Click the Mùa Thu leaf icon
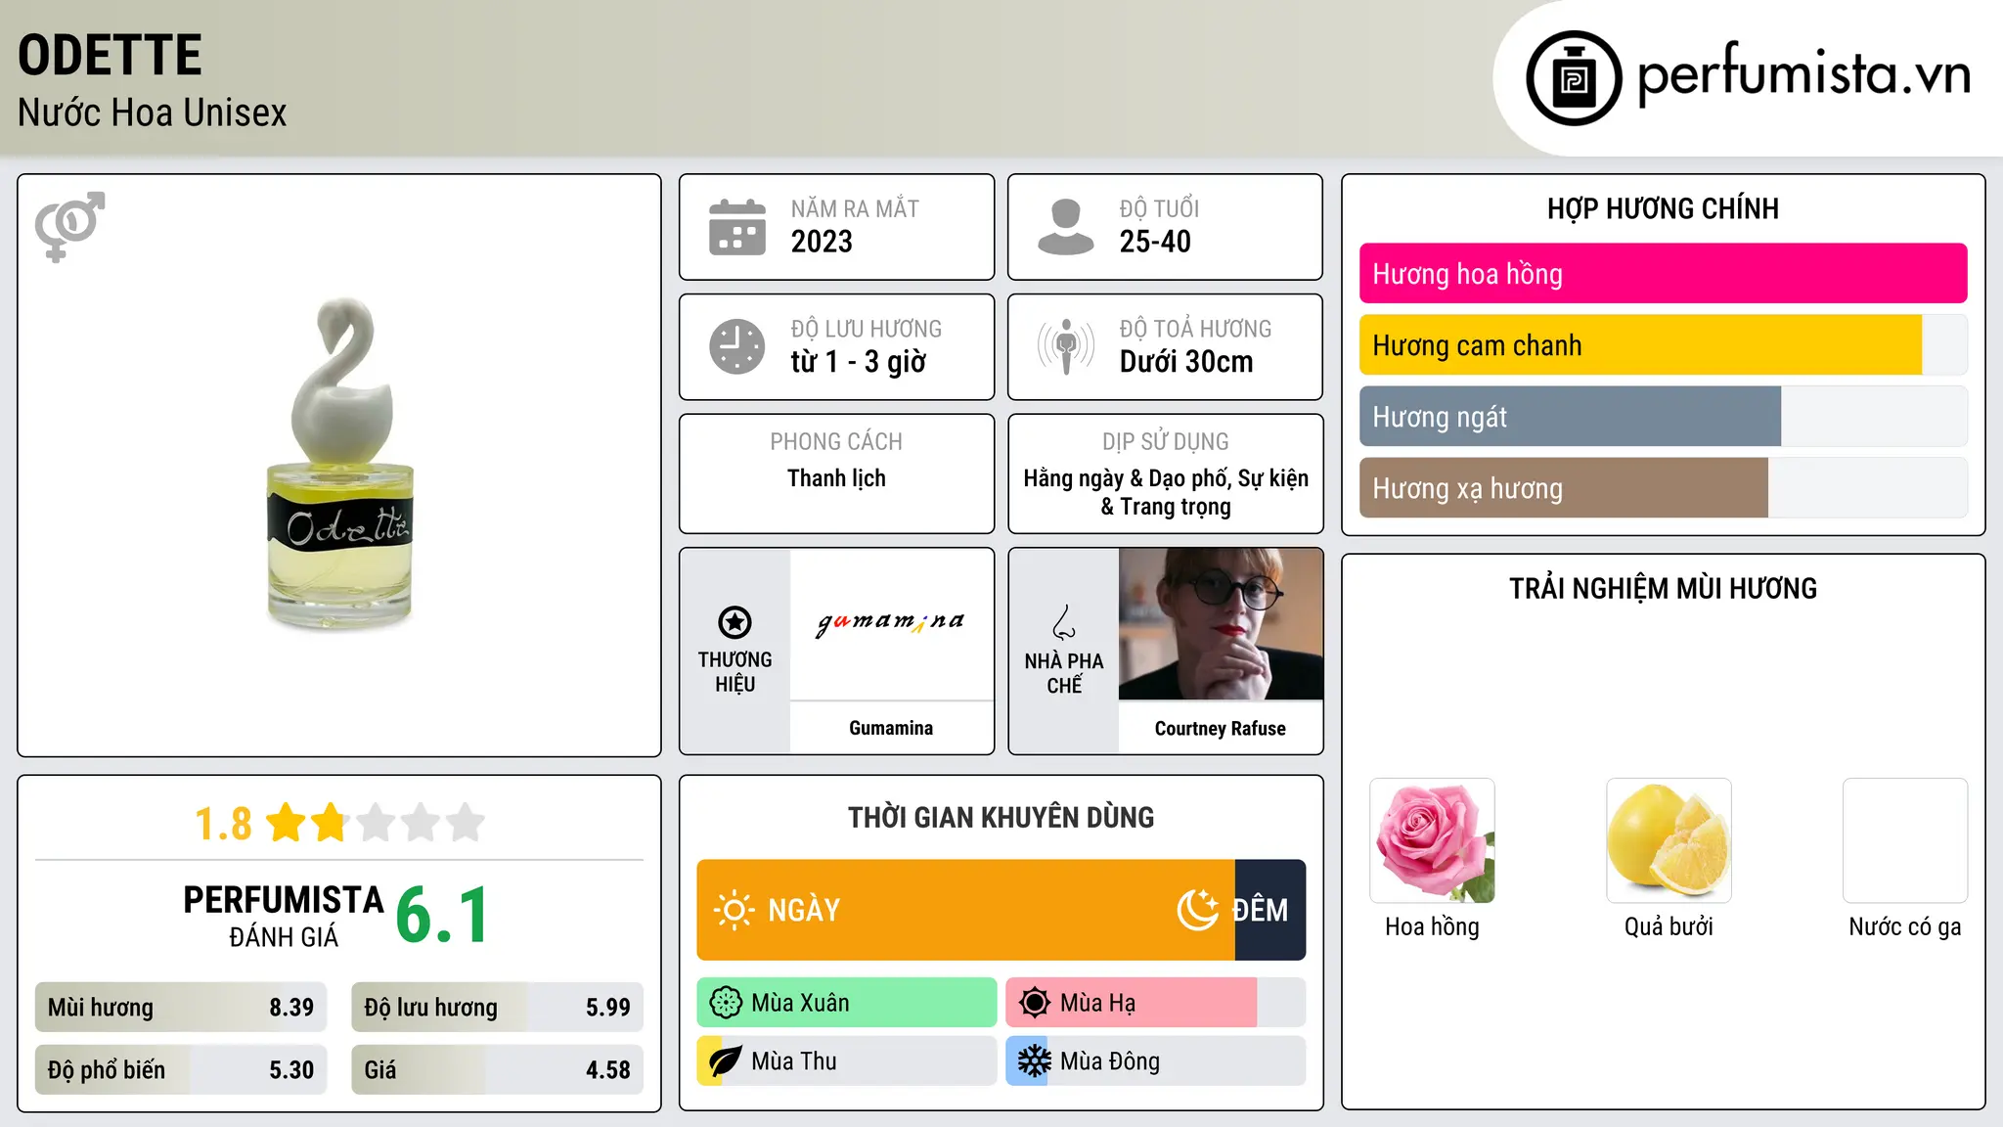 tap(725, 1061)
